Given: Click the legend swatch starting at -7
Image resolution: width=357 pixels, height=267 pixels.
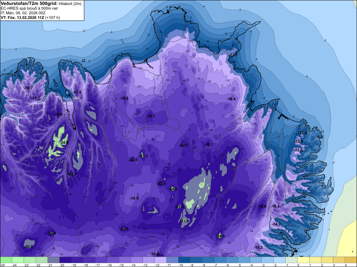Looking at the screenshot, I should (220, 260).
